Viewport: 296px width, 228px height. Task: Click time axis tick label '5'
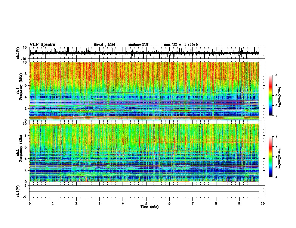146,203
